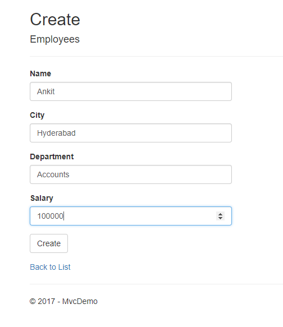Click into the City field showing Hyderabad
Screen dimensions: 283x327
pos(131,133)
